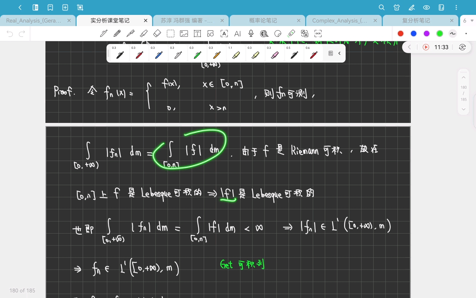476x298 pixels.
Task: Select the fountain pen tool
Action: click(x=104, y=34)
